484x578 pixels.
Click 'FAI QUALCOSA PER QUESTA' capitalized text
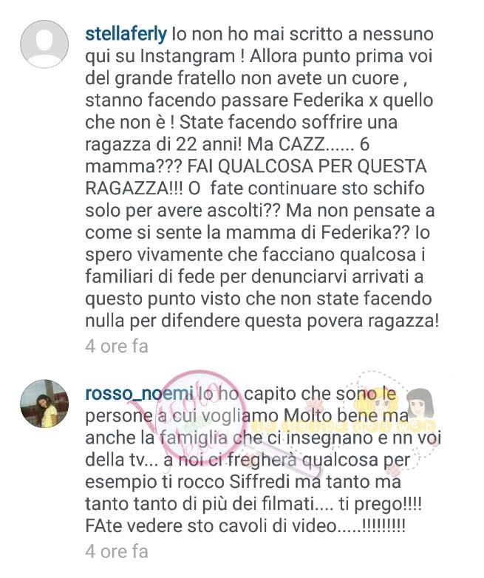pos(307,166)
